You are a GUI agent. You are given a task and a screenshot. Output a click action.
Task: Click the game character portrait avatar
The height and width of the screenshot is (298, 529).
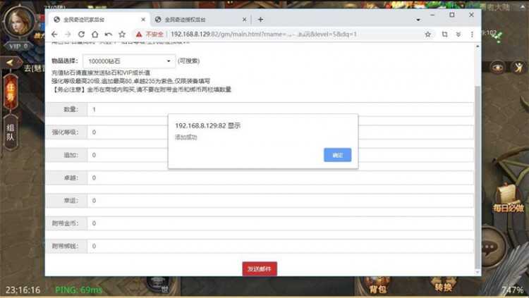pyautogui.click(x=19, y=22)
